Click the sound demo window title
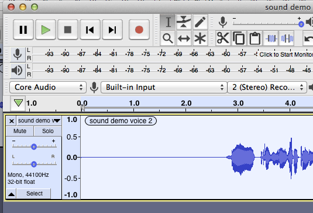313x213 pixels. [x=288, y=8]
